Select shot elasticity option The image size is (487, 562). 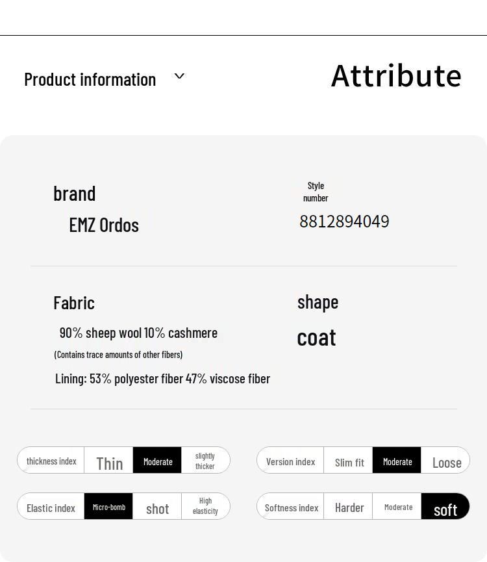click(x=157, y=507)
